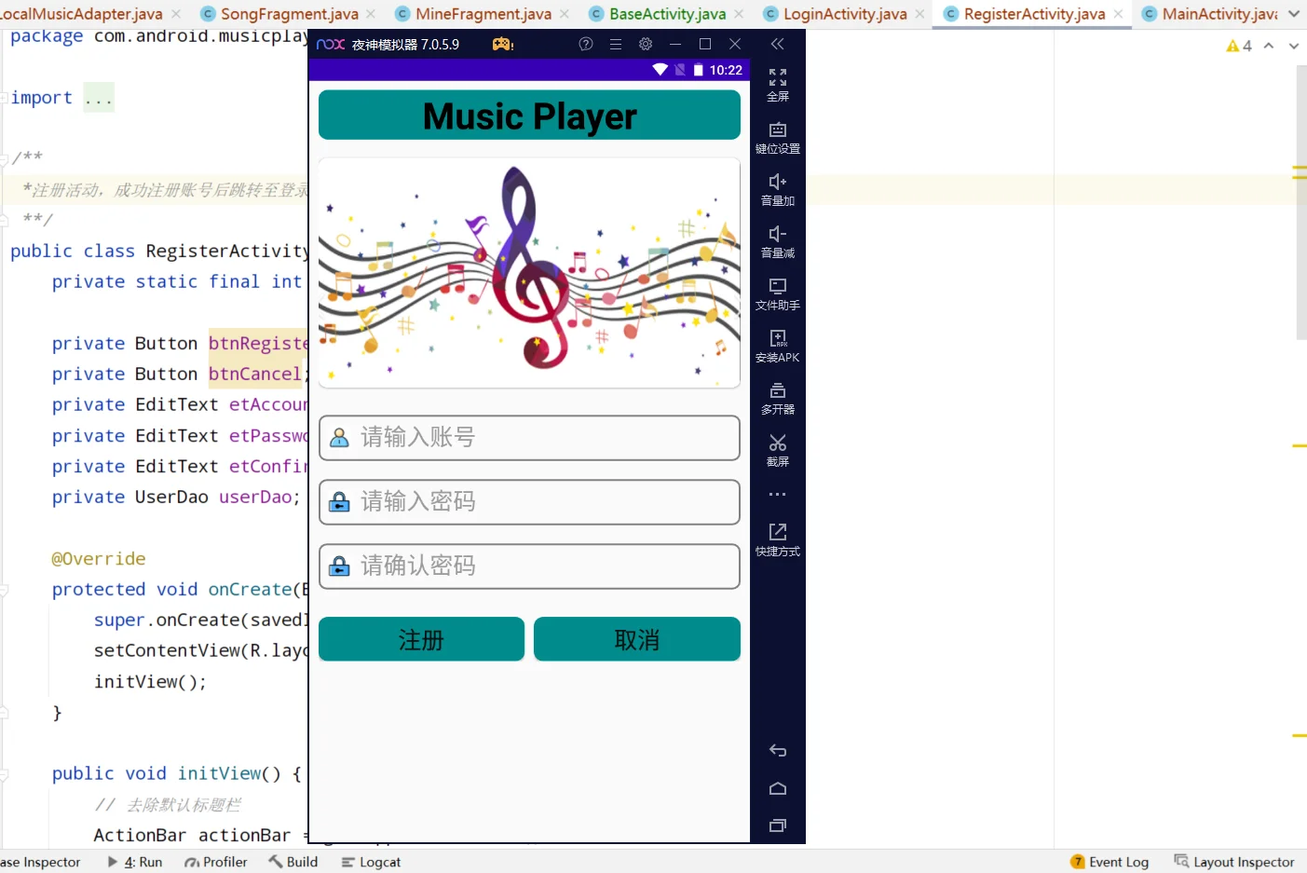1307x873 pixels.
Task: Open keyboard mapping settings (键位设置)
Action: tap(778, 138)
